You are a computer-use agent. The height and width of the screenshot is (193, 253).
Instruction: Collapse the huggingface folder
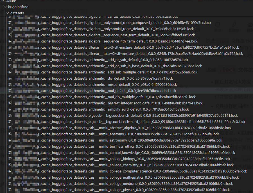pos(5,7)
